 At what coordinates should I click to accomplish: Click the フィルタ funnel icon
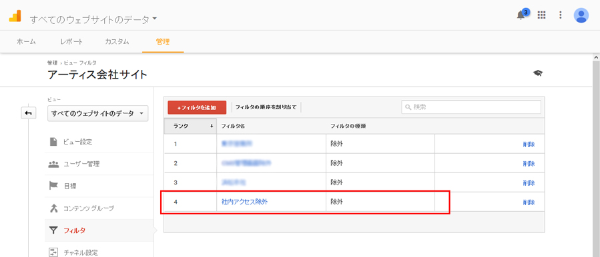coord(53,230)
